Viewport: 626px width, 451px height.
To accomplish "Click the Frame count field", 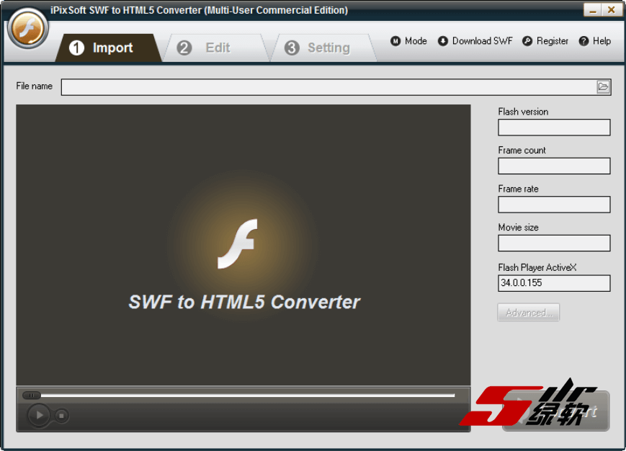I will (553, 166).
